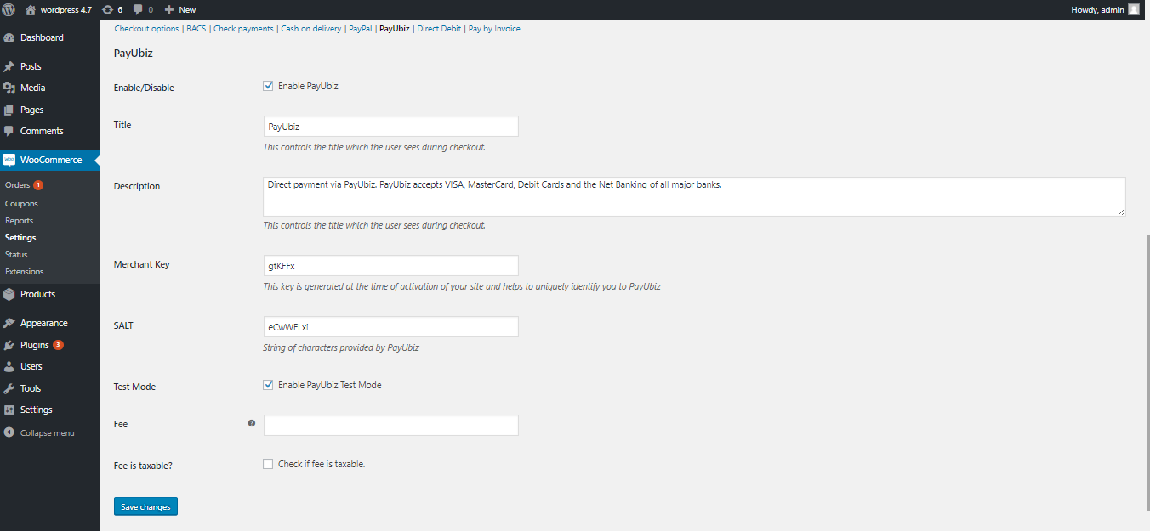Open the comments bubble in admin bar
The width and height of the screenshot is (1150, 531).
pos(138,9)
